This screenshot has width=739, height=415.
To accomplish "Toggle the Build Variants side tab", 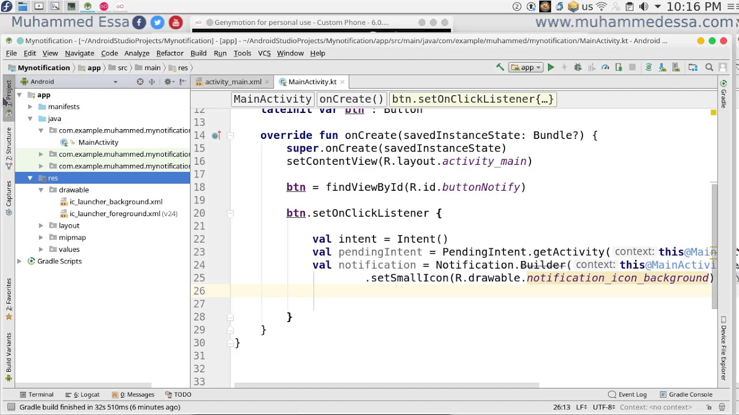I will point(8,356).
